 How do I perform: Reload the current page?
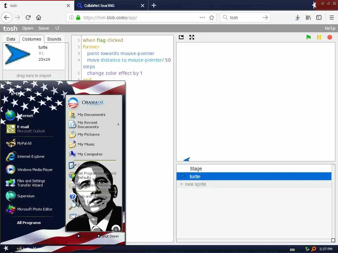coord(28,17)
